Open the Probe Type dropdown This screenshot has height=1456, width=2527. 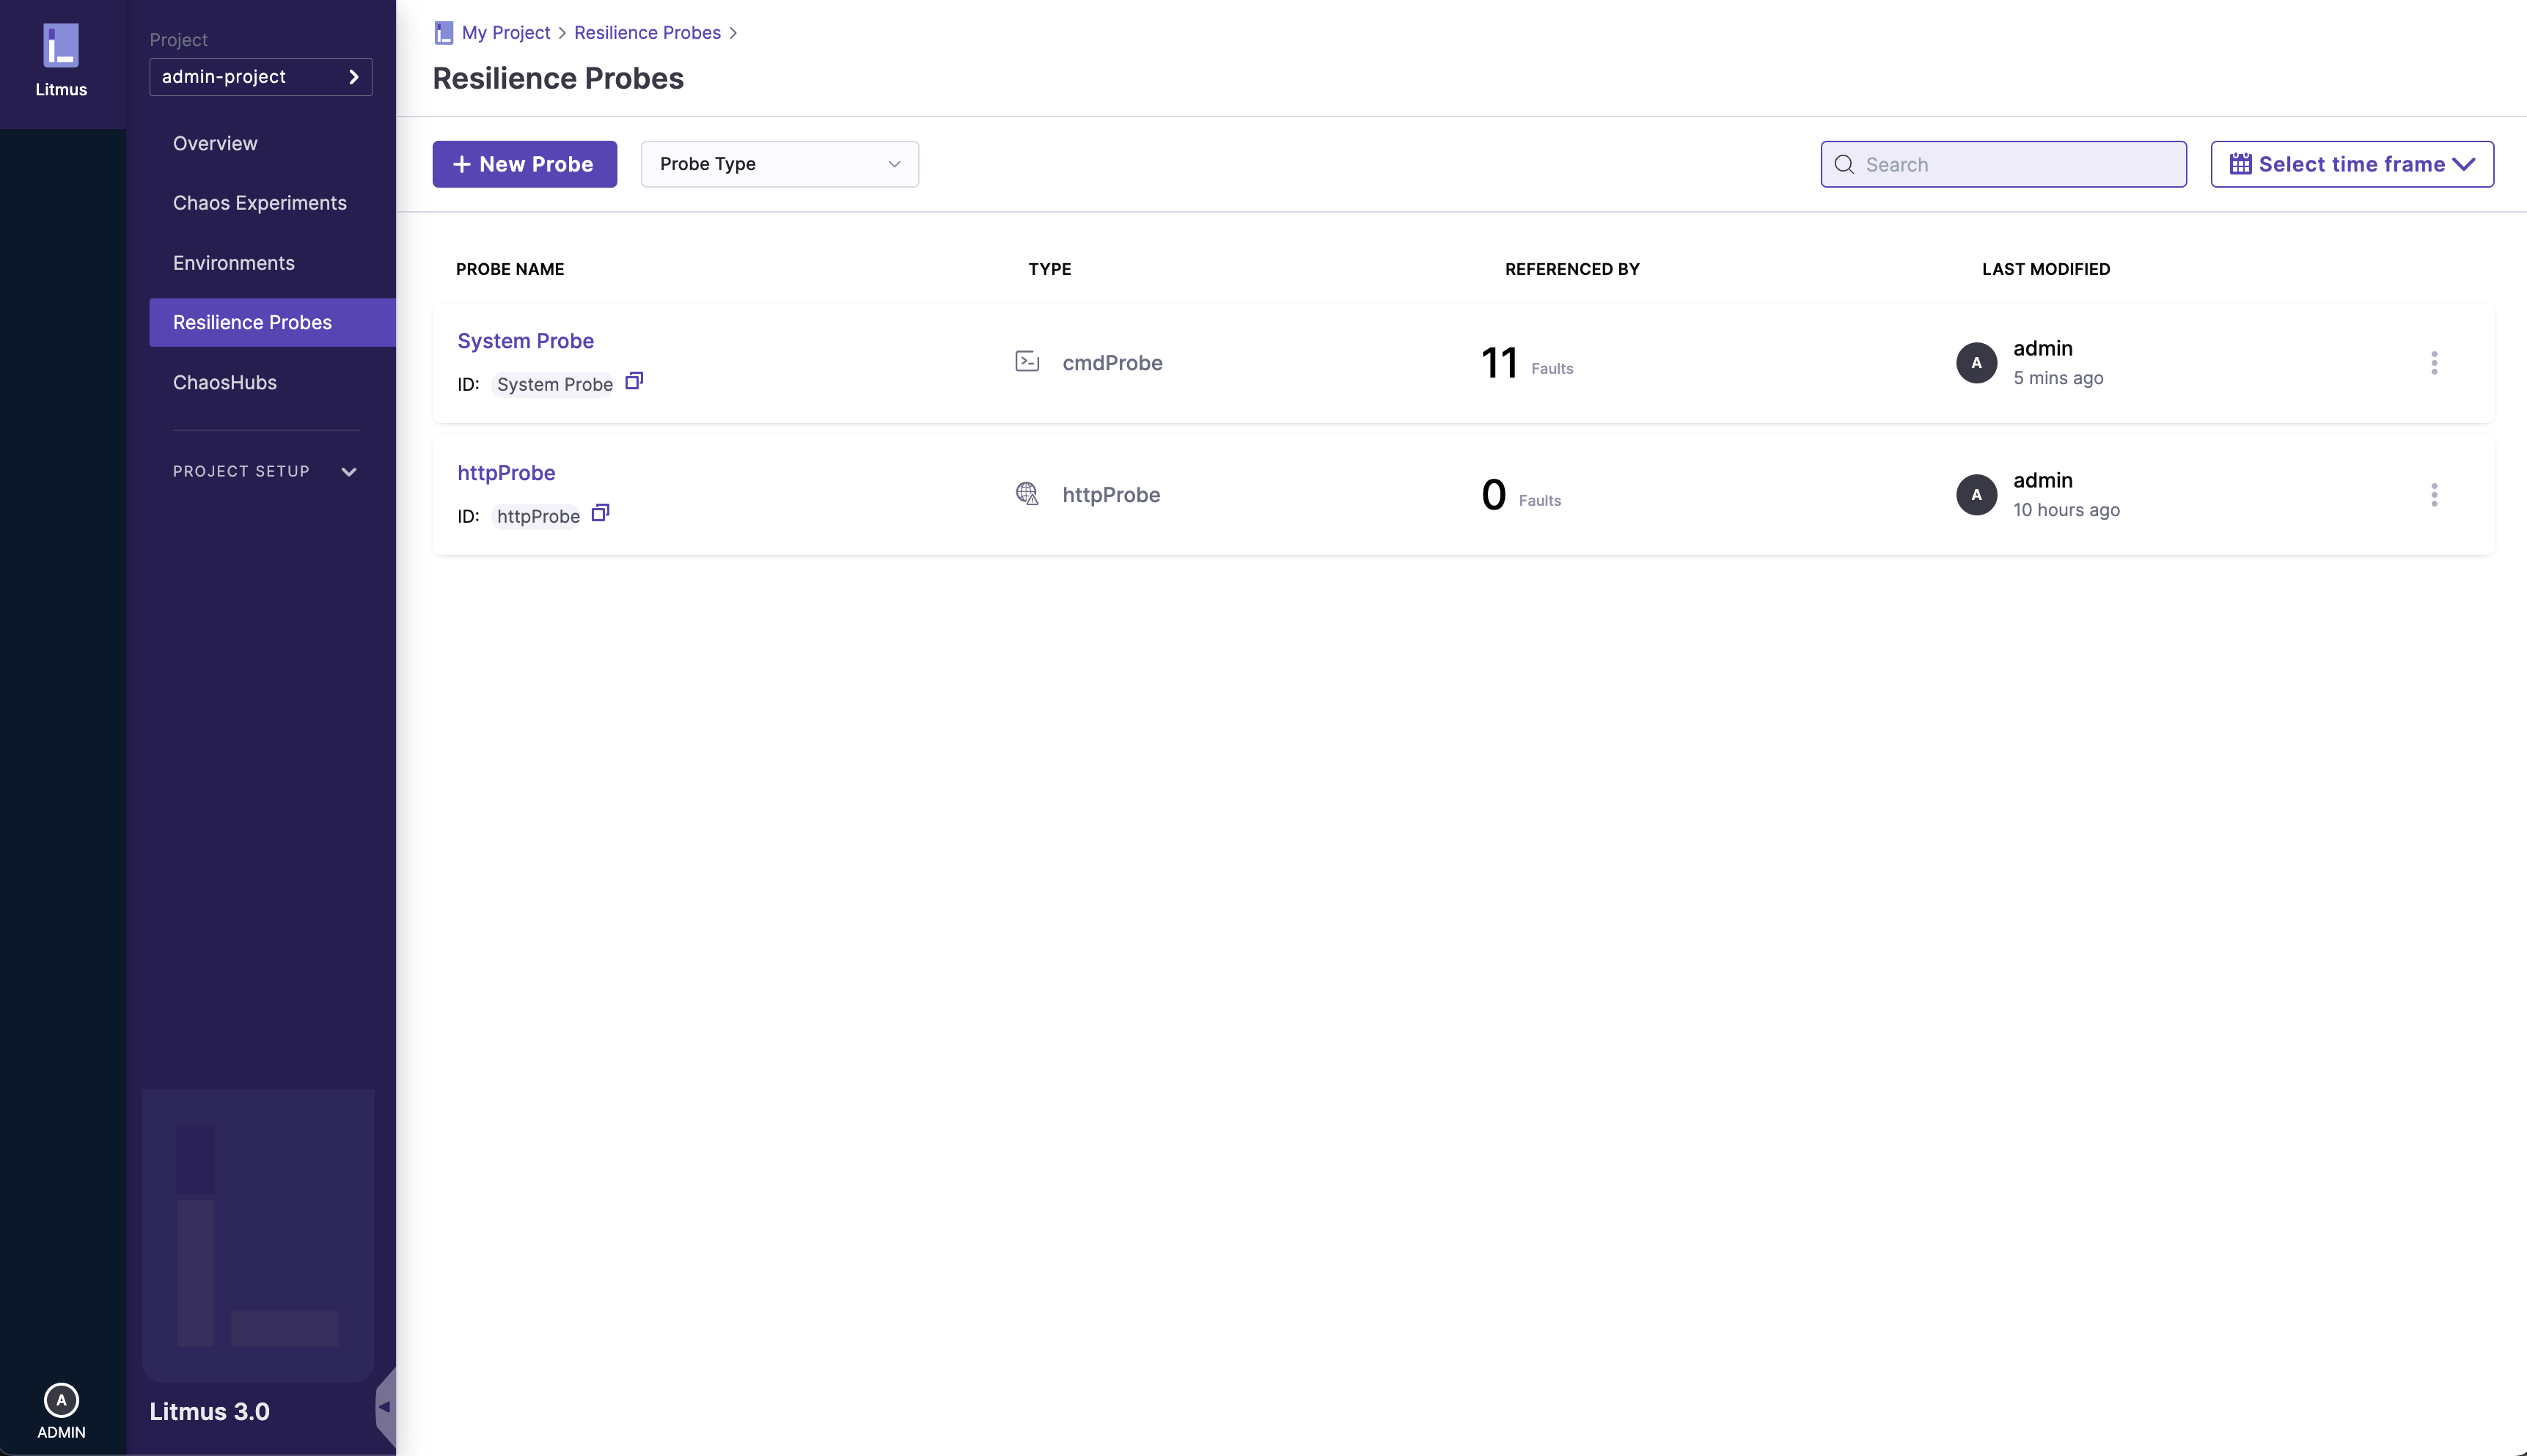(779, 164)
